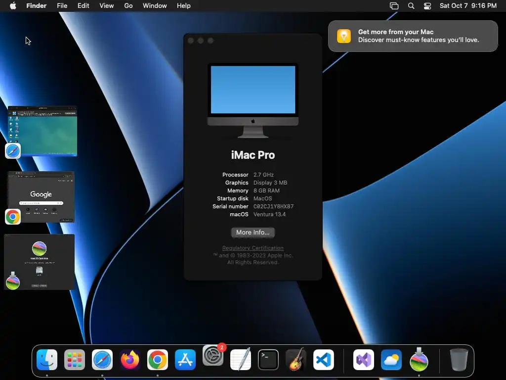Screen dimensions: 506x380
Task: Click the processor value 2.7 GHz
Action: (263, 175)
